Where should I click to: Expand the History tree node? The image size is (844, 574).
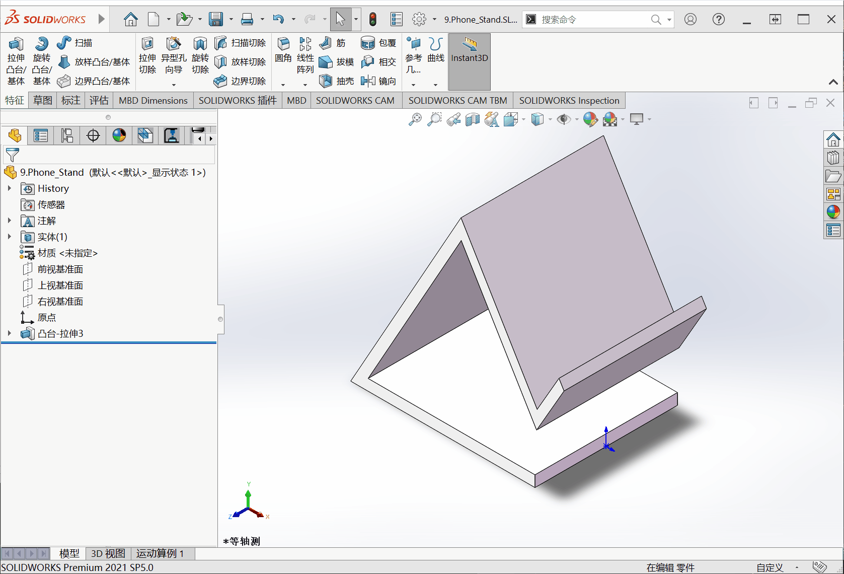coord(9,188)
